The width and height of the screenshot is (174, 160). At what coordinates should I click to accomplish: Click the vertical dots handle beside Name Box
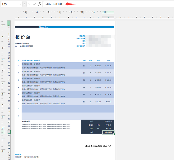click(24, 4)
